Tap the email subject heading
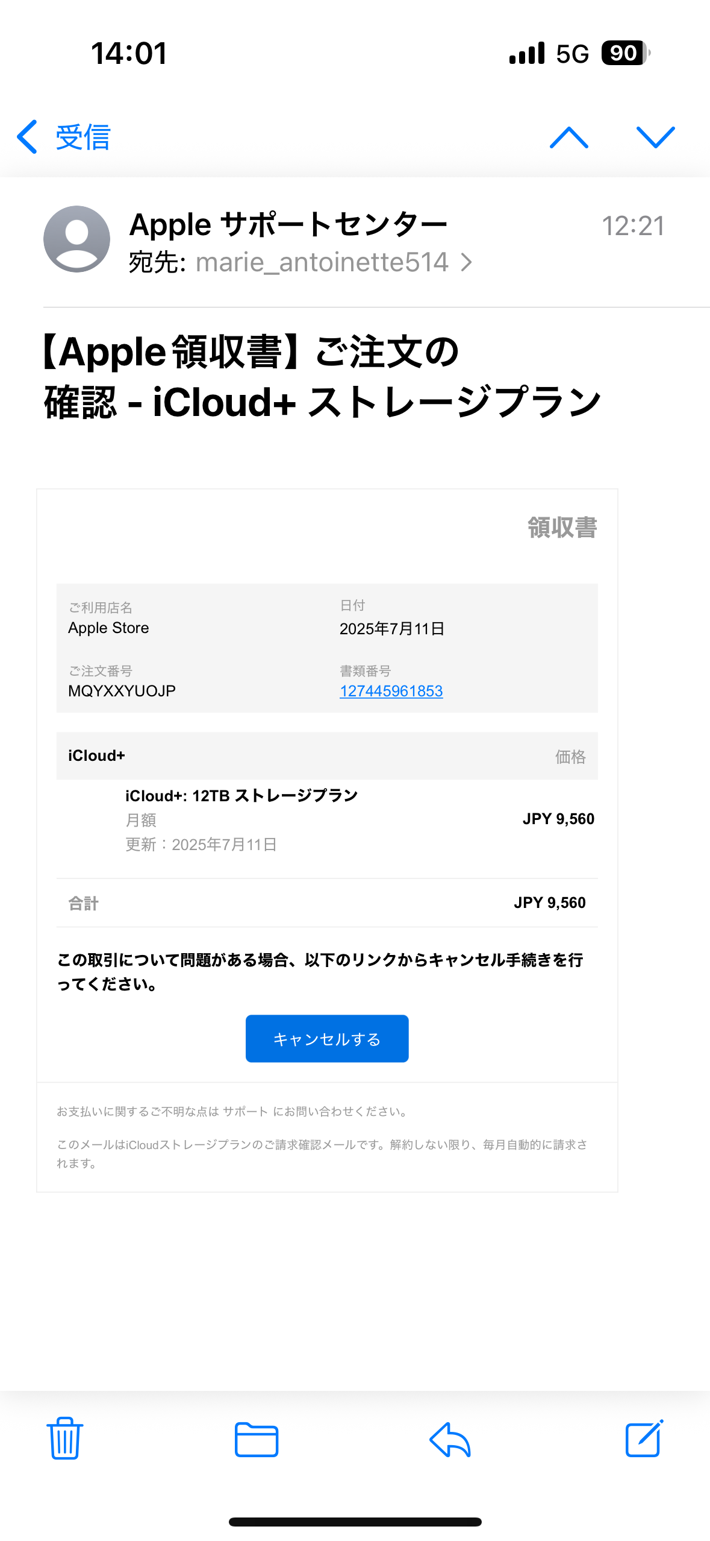The height and width of the screenshot is (1541, 710). (322, 377)
